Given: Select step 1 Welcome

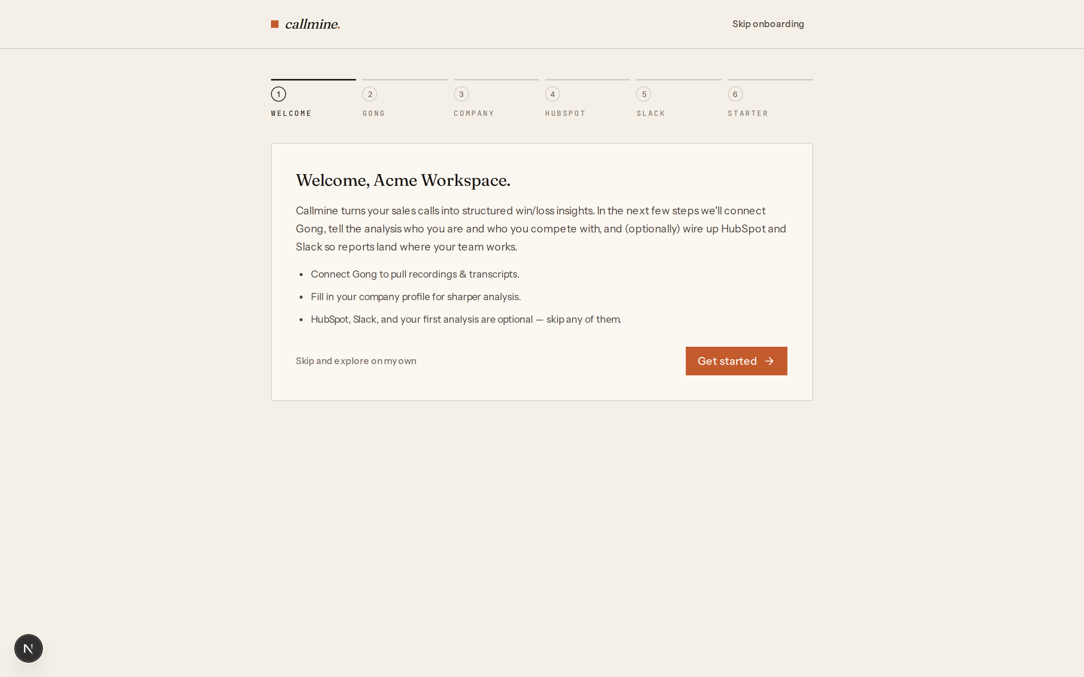Looking at the screenshot, I should coord(313,99).
